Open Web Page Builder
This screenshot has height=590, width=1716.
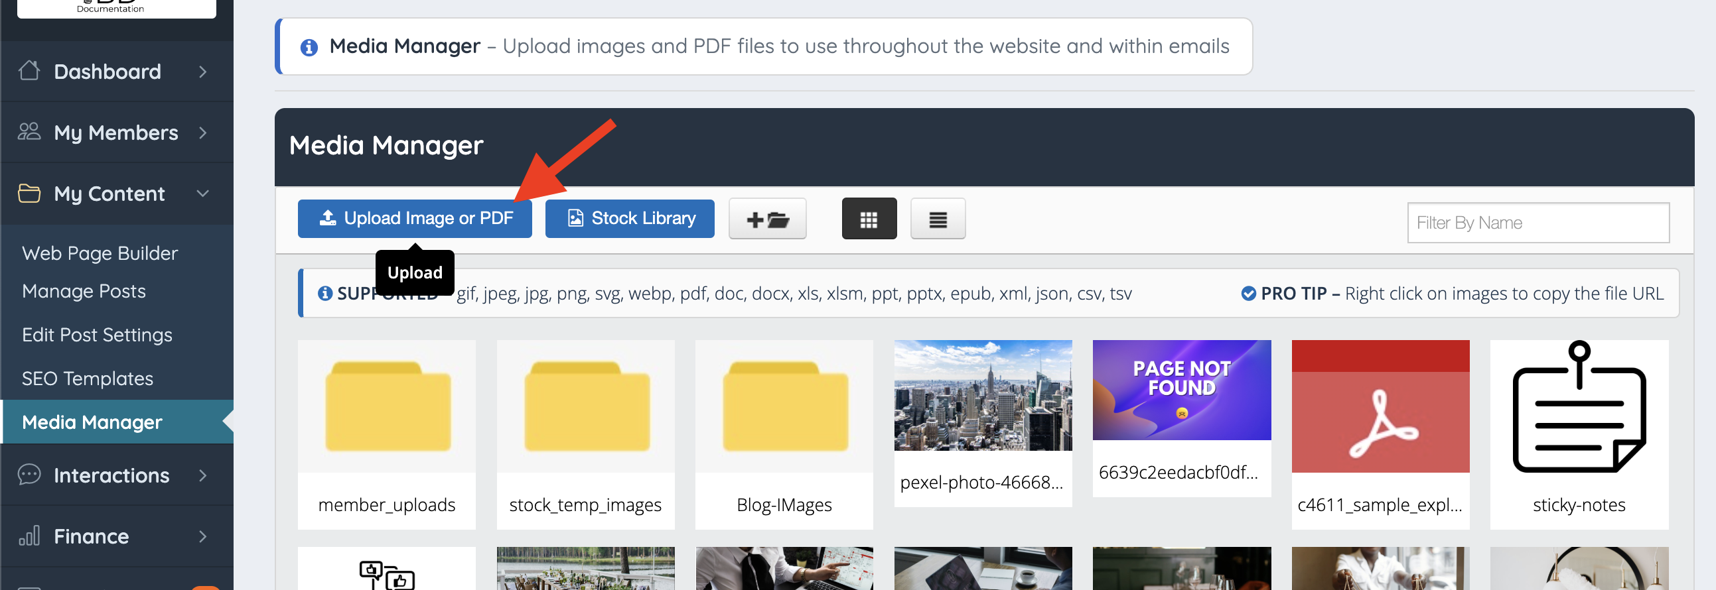pyautogui.click(x=100, y=253)
